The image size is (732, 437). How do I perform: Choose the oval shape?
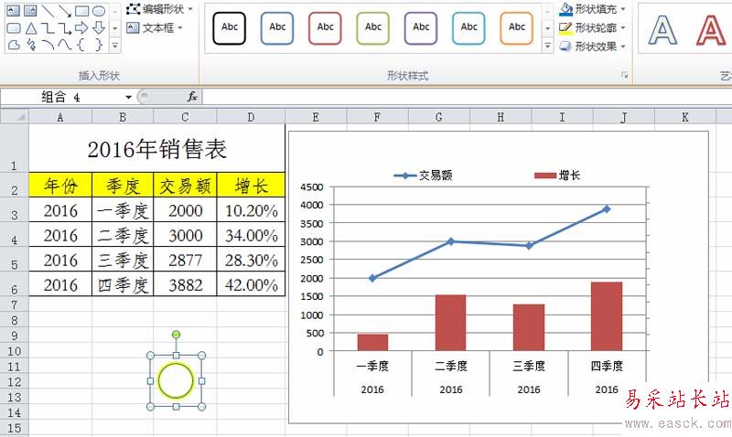99,10
